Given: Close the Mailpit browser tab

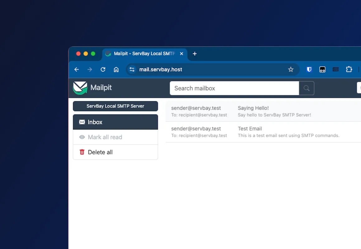Looking at the screenshot, I should 181,54.
